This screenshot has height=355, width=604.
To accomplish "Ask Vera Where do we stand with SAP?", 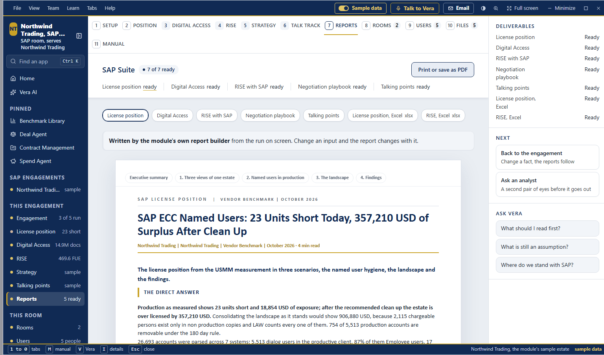I will coord(547,265).
